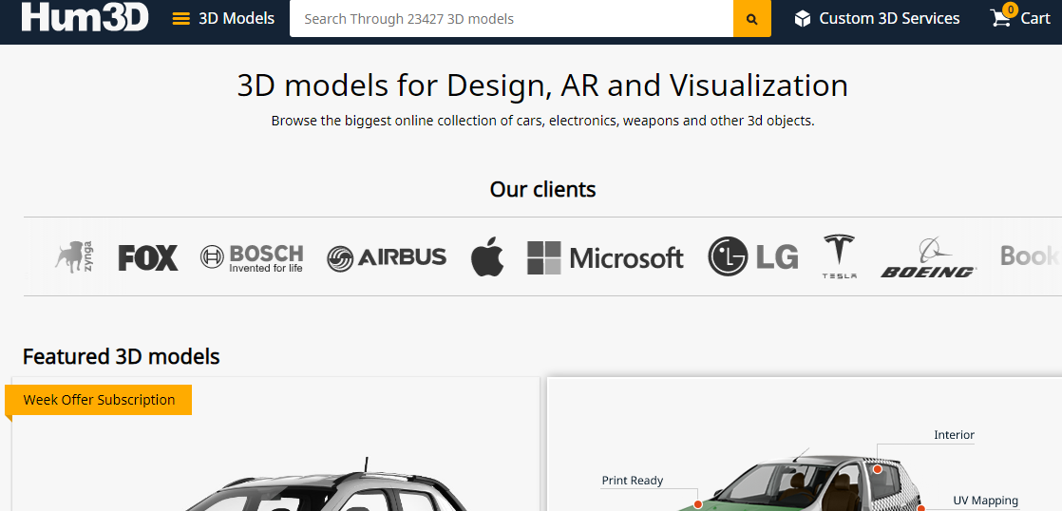Click the Cart text link
Screen dimensions: 1062x511
coord(1035,18)
